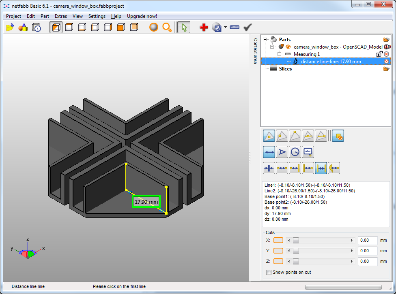The height and width of the screenshot is (294, 396).
Task: Select the point-on-surface anchor icon
Action: [269, 136]
